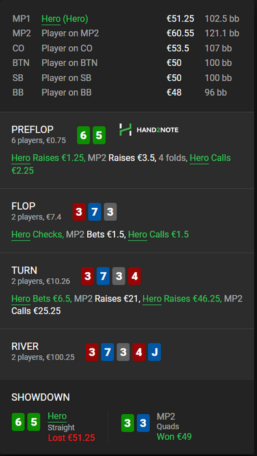Click the blue 7 card on the Flop row
The image size is (257, 456).
pyautogui.click(x=95, y=212)
